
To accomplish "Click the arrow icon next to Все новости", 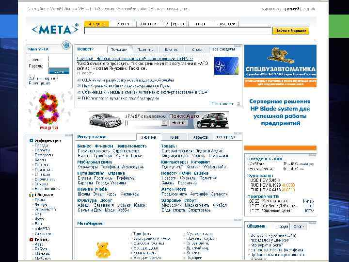I will pyautogui.click(x=238, y=104).
